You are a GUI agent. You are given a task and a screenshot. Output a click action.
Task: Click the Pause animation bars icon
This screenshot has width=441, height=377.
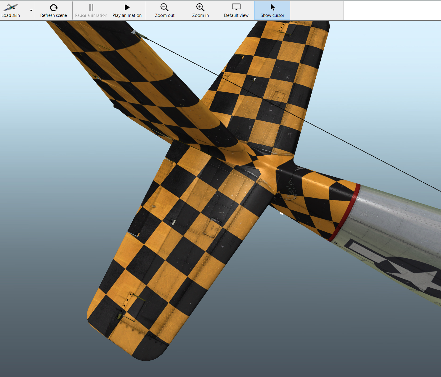[91, 7]
